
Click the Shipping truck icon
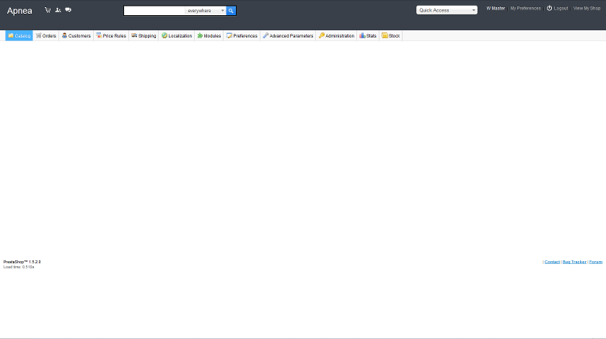pyautogui.click(x=134, y=35)
